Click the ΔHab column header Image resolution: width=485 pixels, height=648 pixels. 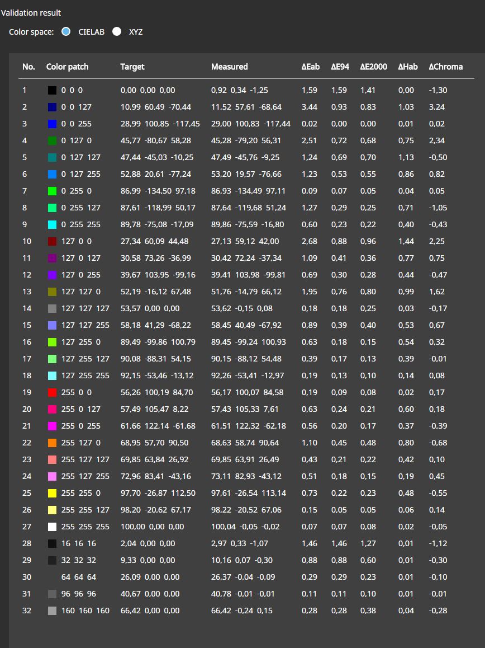[408, 67]
